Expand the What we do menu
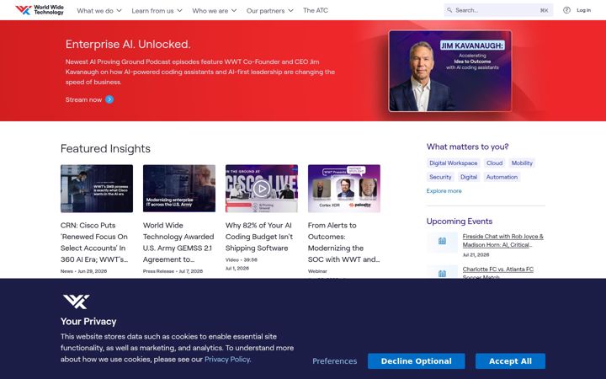Image resolution: width=606 pixels, height=379 pixels. (99, 11)
